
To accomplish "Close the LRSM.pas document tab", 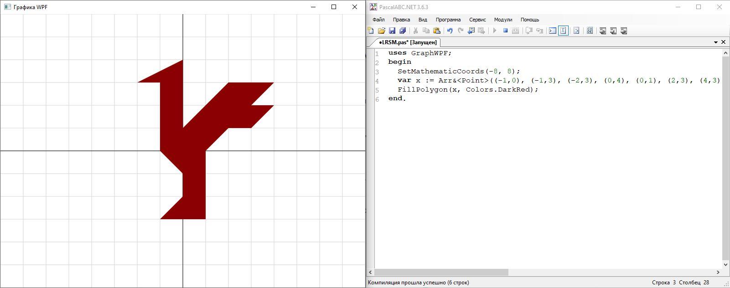I will (723, 42).
